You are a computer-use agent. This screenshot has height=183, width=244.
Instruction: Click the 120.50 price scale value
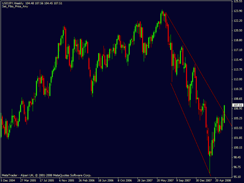(238, 30)
